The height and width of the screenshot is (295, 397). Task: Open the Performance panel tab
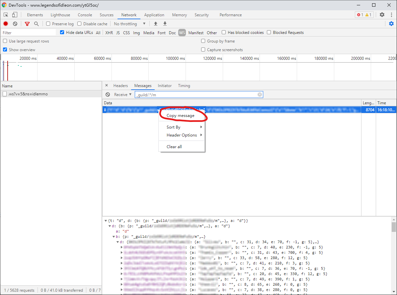point(231,15)
